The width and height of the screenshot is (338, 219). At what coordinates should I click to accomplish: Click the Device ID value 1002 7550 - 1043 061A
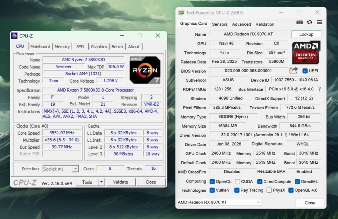pyautogui.click(x=296, y=80)
